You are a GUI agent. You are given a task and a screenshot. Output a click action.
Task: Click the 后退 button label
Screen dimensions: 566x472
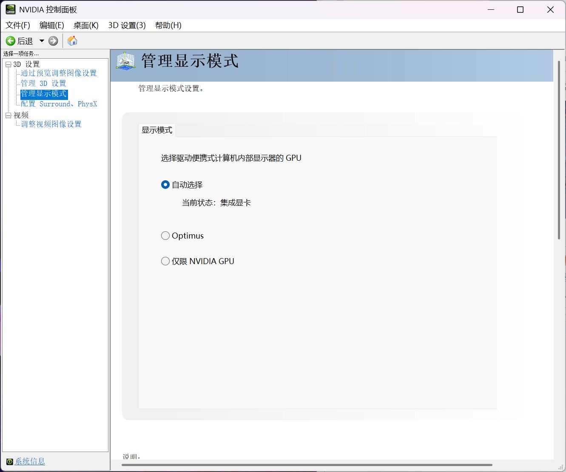25,41
